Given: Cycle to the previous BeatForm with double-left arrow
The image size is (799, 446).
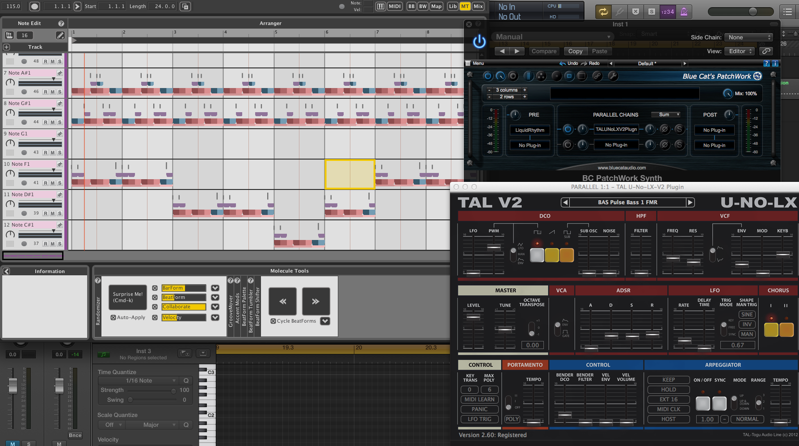Looking at the screenshot, I should (x=282, y=302).
